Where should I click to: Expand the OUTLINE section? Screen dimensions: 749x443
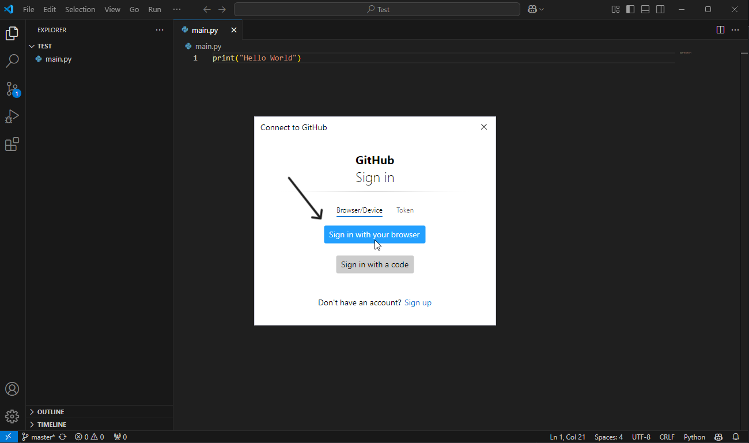[99, 412]
